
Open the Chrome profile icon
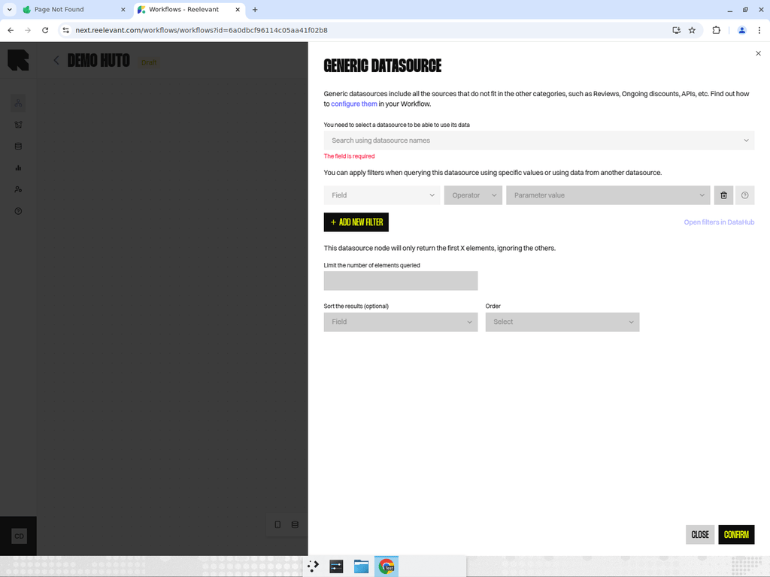coord(741,30)
